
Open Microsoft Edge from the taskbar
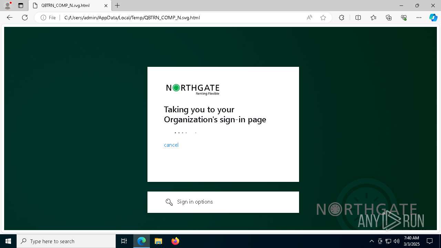[142, 241]
